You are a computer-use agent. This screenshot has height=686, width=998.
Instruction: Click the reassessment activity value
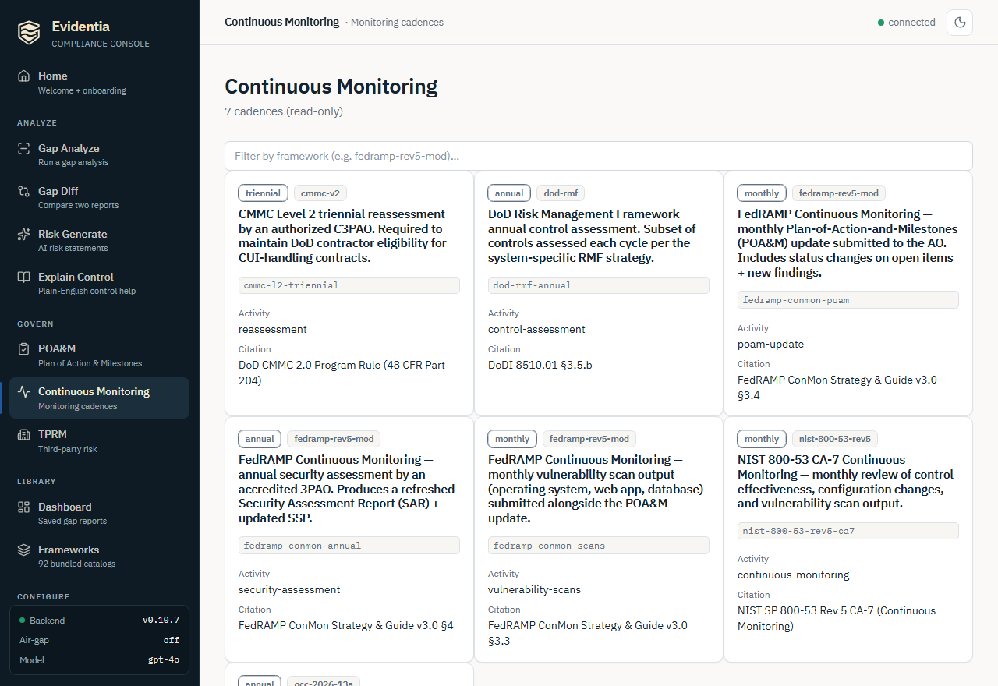tap(273, 329)
